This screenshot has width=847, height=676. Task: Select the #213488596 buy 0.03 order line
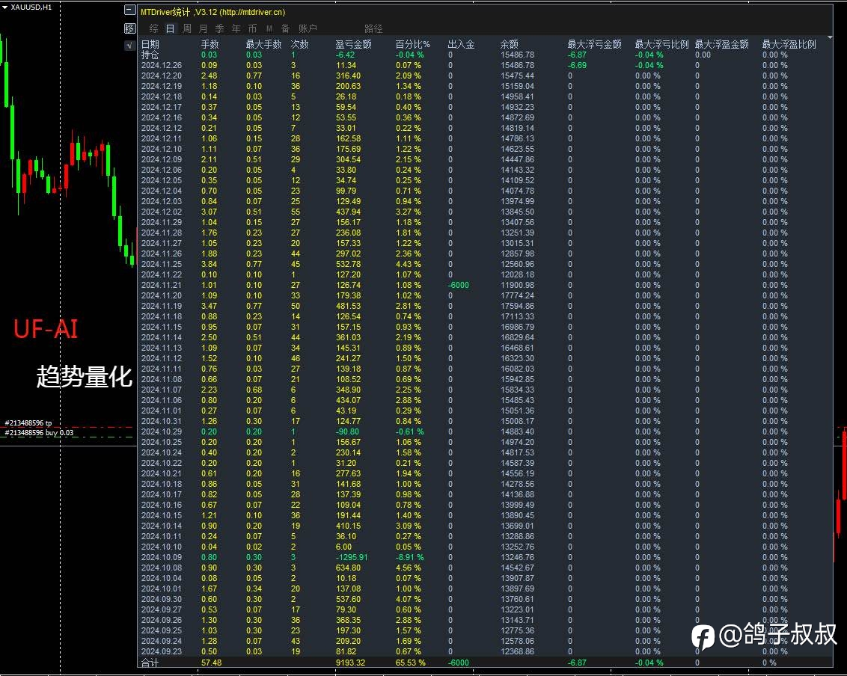(39, 432)
